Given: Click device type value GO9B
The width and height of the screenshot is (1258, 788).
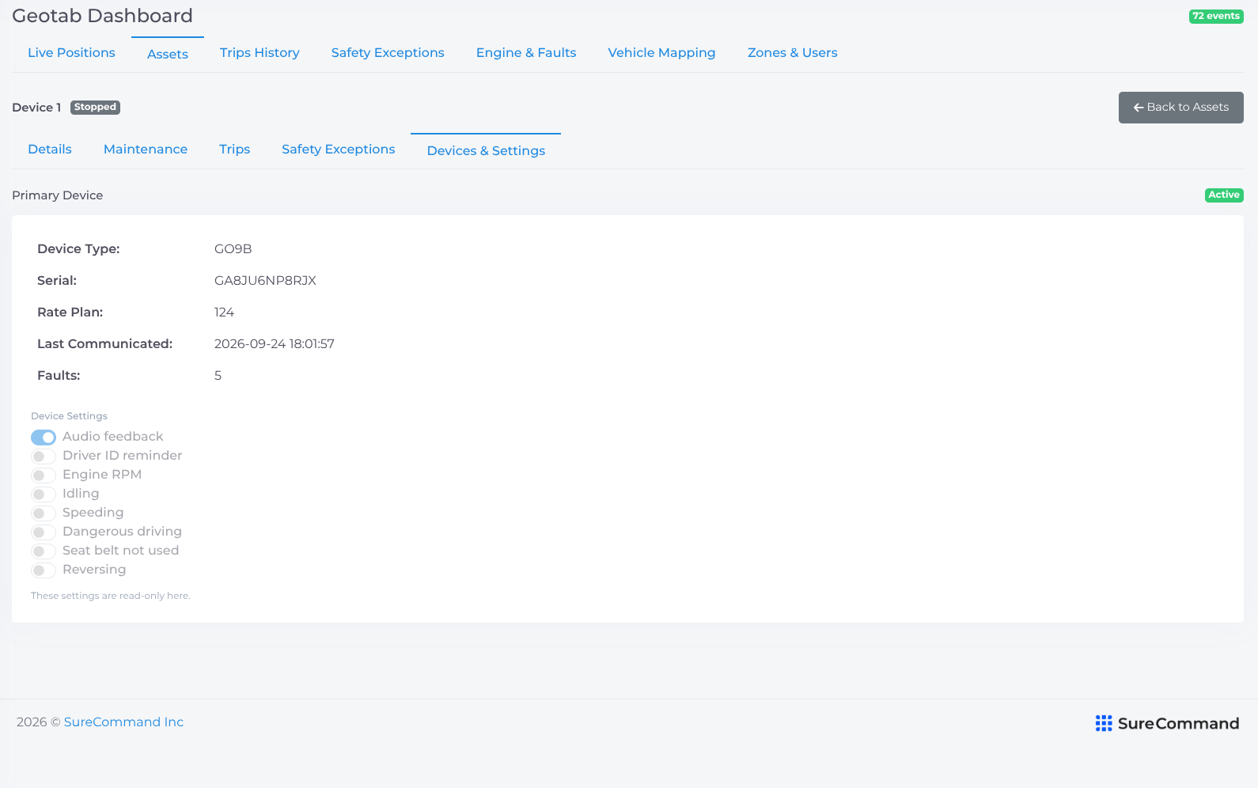Looking at the screenshot, I should click(x=233, y=249).
